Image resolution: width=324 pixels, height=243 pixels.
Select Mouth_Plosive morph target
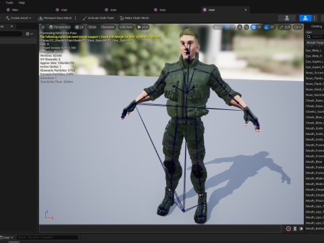click(x=315, y=200)
